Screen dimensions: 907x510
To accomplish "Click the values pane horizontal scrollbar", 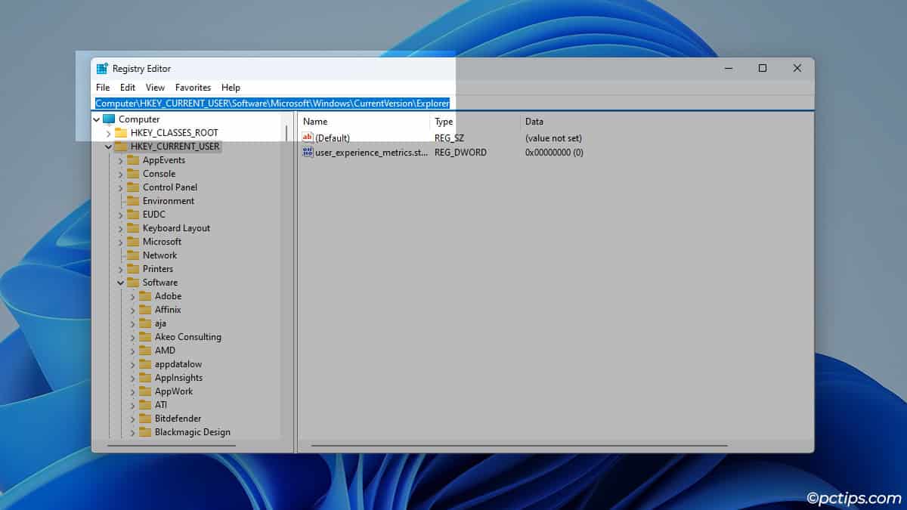I will [x=519, y=446].
